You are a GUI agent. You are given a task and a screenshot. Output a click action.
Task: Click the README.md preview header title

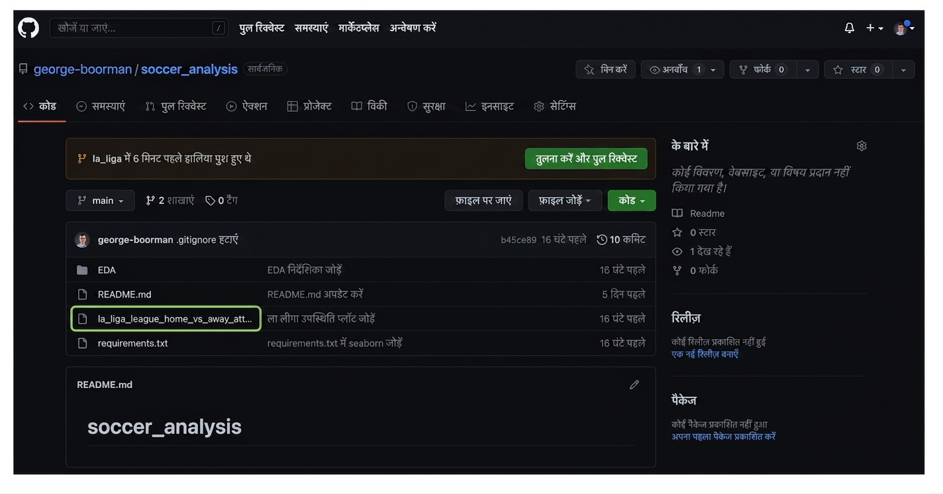coord(105,385)
